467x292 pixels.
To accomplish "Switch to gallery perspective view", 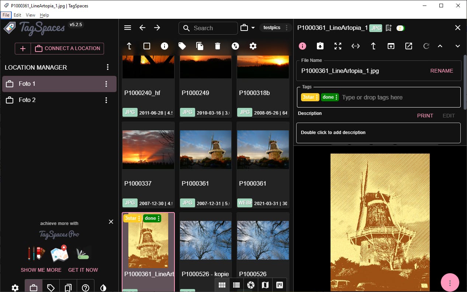I will pos(251,285).
